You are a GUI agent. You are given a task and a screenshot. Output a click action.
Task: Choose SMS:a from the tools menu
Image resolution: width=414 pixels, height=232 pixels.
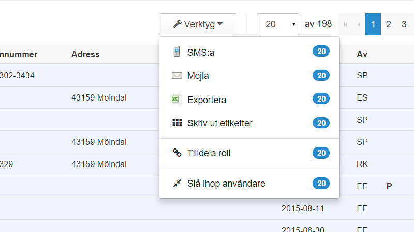(249, 52)
